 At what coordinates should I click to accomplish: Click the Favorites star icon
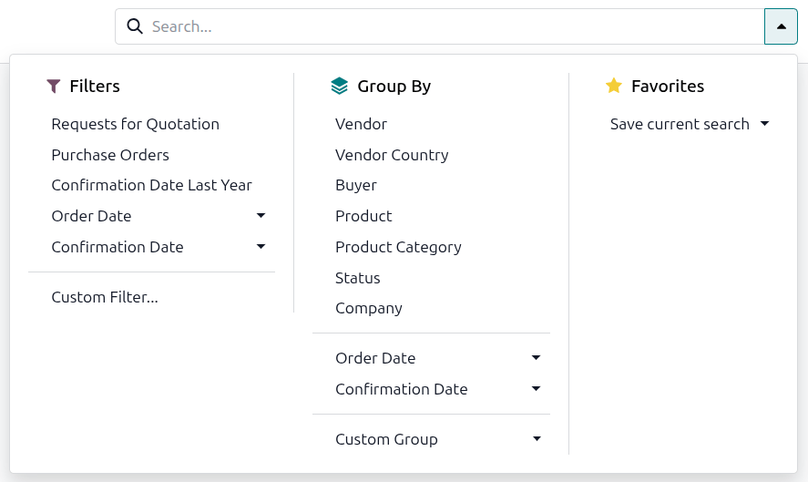(x=614, y=86)
